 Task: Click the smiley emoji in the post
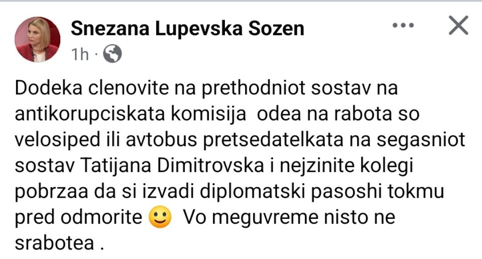tap(160, 217)
